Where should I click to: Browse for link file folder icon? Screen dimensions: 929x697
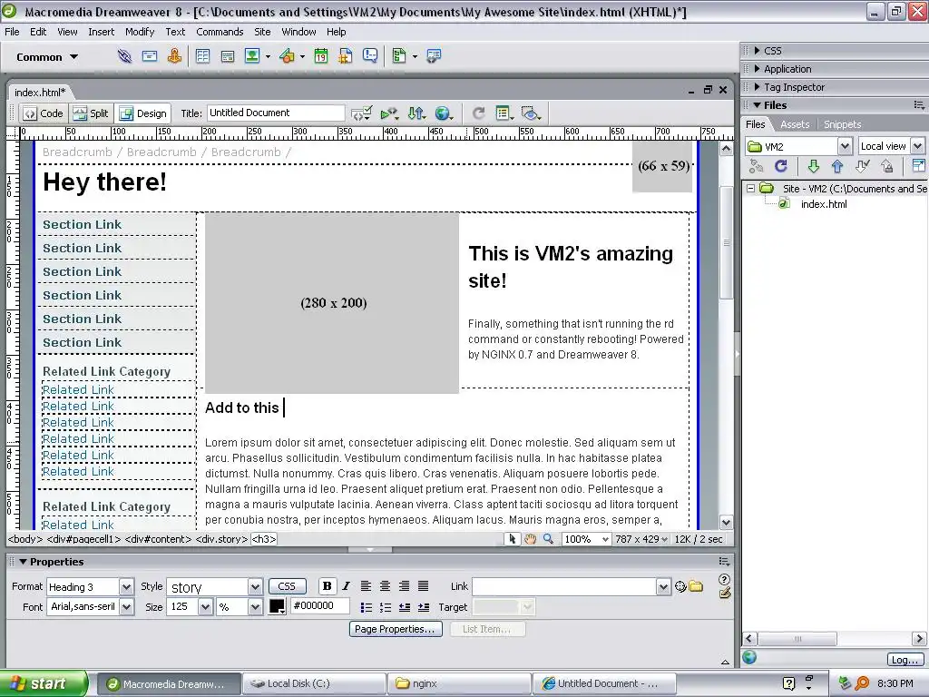pos(696,587)
